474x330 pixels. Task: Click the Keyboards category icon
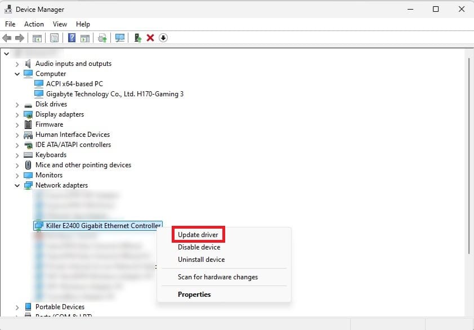coord(28,155)
